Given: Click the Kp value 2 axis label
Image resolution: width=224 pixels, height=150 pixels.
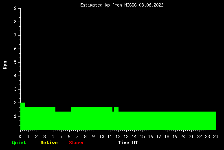Looking at the screenshot, I should click(x=15, y=103).
